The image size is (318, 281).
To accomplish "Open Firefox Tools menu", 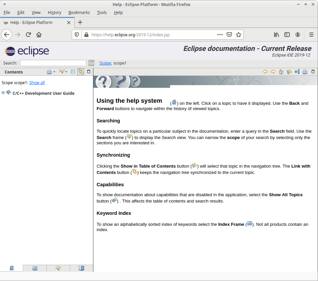I will pyautogui.click(x=102, y=13).
